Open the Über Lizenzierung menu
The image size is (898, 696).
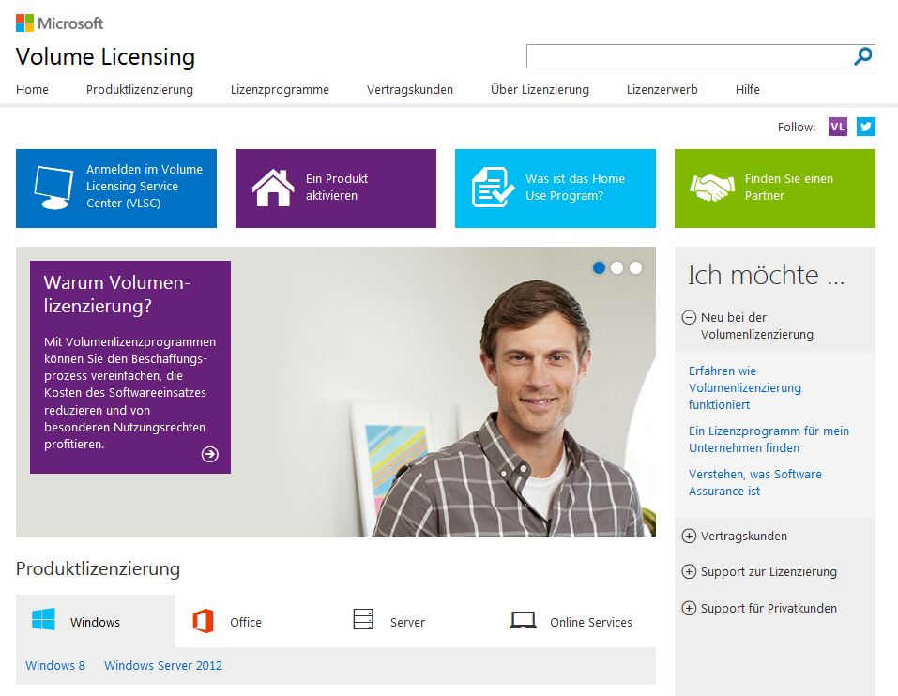pyautogui.click(x=540, y=90)
